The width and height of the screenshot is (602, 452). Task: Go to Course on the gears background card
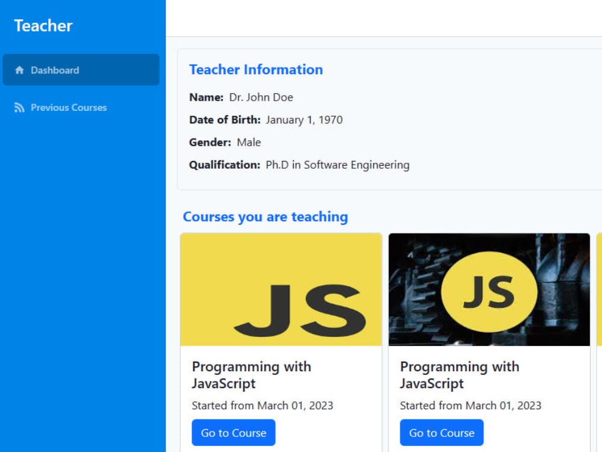click(x=441, y=433)
